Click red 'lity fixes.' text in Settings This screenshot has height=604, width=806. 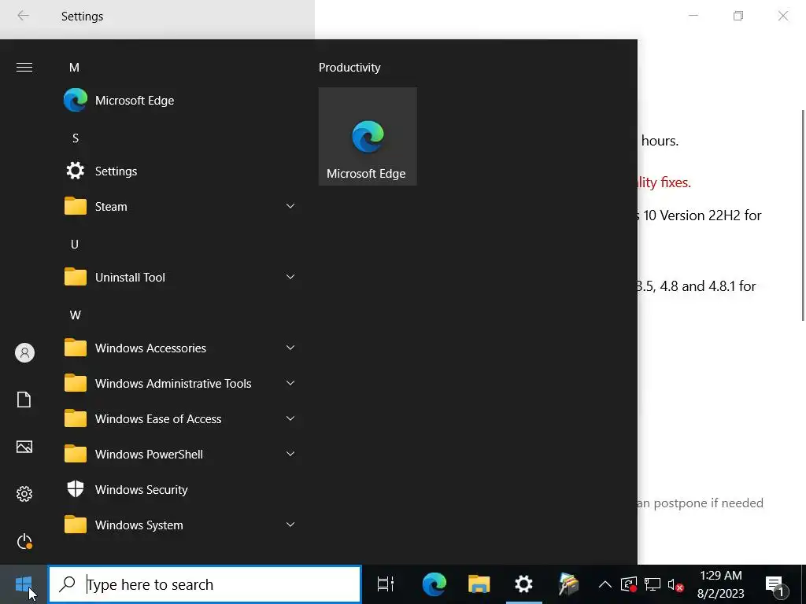[x=664, y=182]
